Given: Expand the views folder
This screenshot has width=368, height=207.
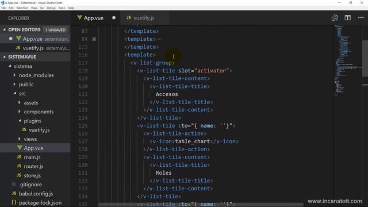Looking at the screenshot, I should tap(20, 139).
